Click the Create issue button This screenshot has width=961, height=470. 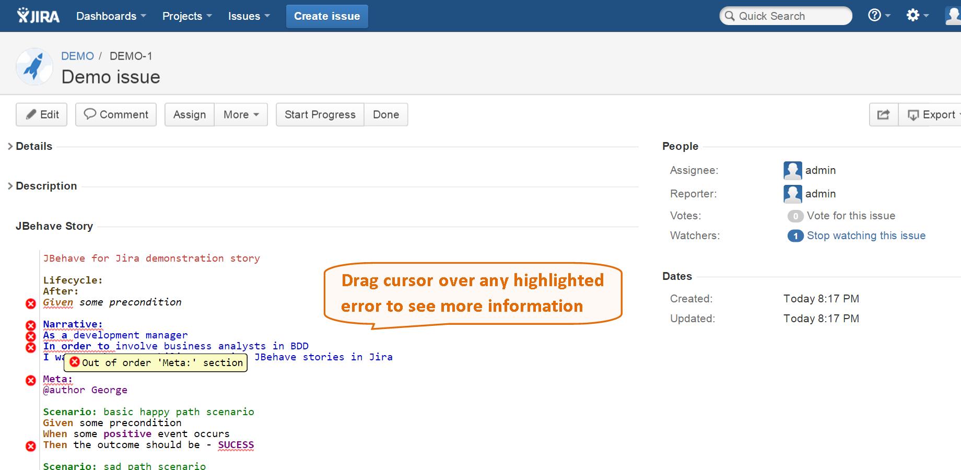[x=327, y=16]
